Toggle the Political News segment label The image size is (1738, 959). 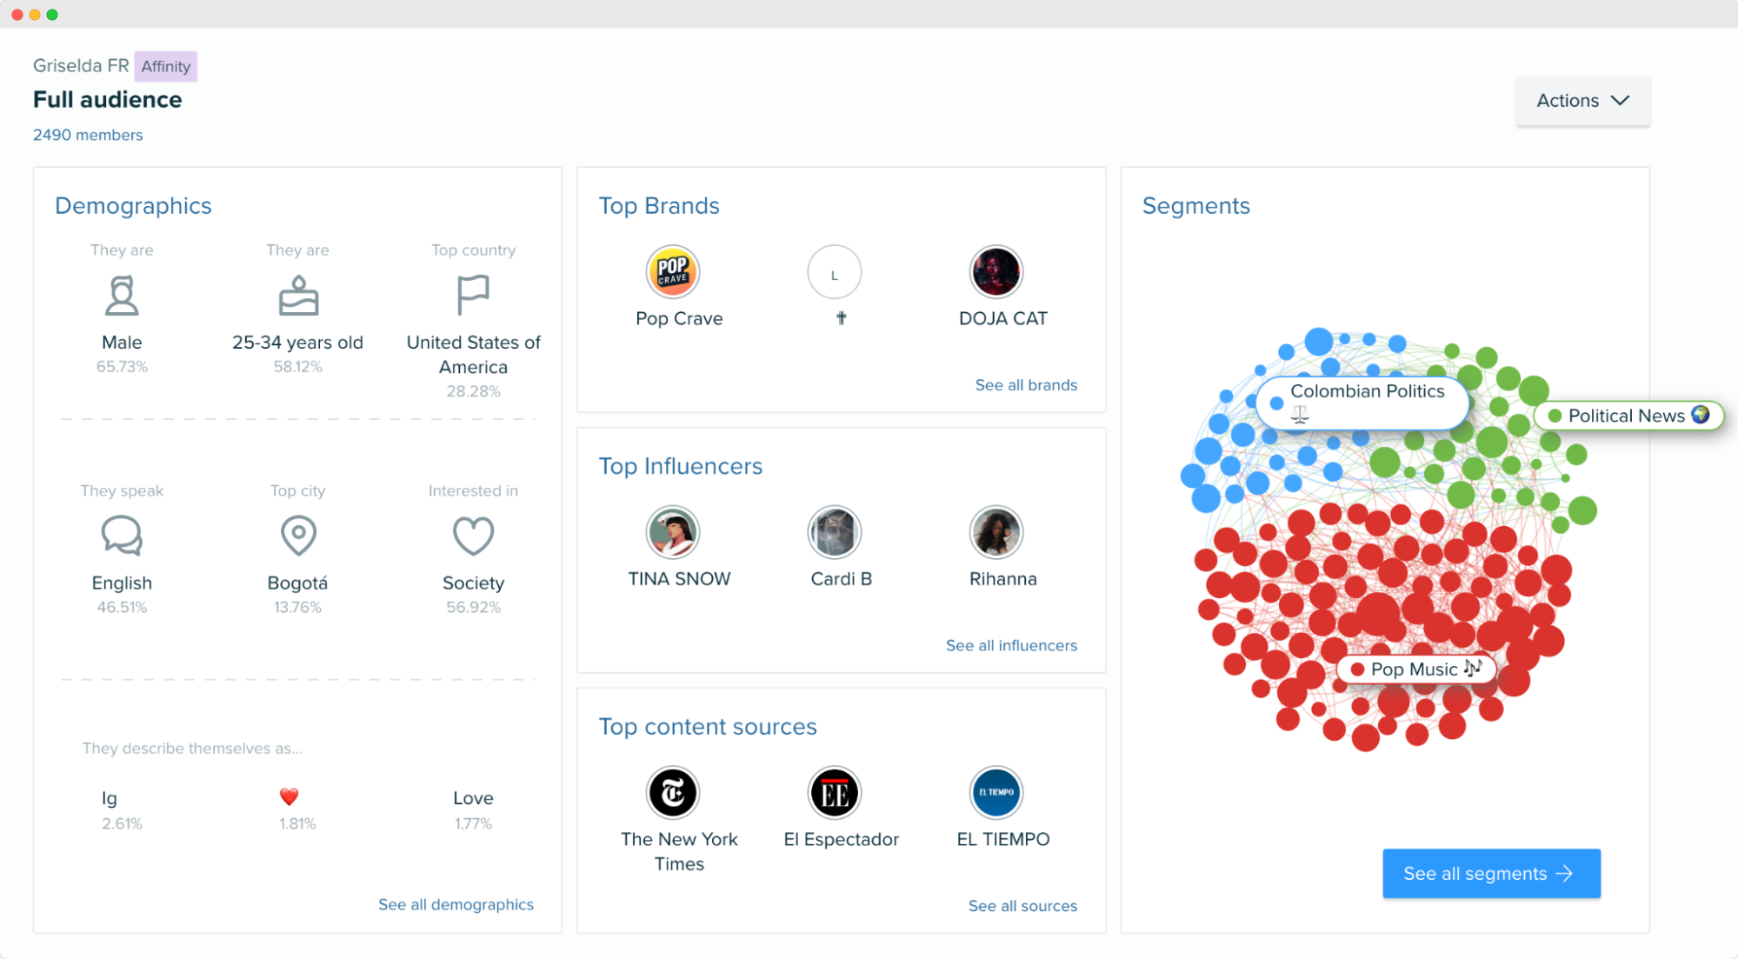pyautogui.click(x=1634, y=416)
